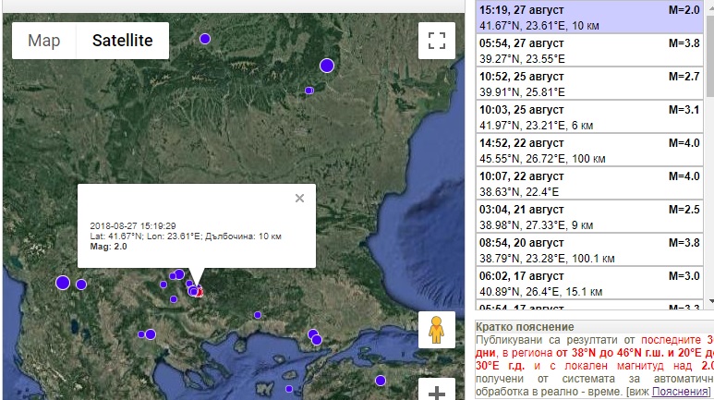Switch to Map view

[x=44, y=41]
